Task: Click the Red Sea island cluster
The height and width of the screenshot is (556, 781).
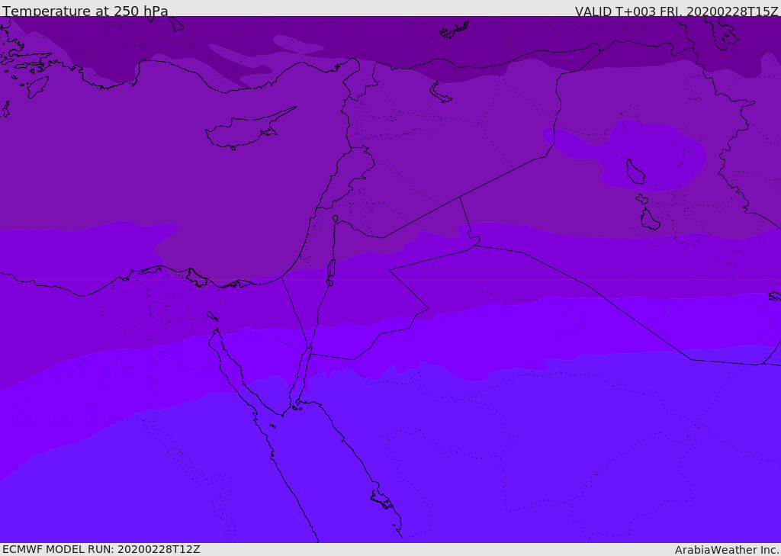Action: pos(382,500)
